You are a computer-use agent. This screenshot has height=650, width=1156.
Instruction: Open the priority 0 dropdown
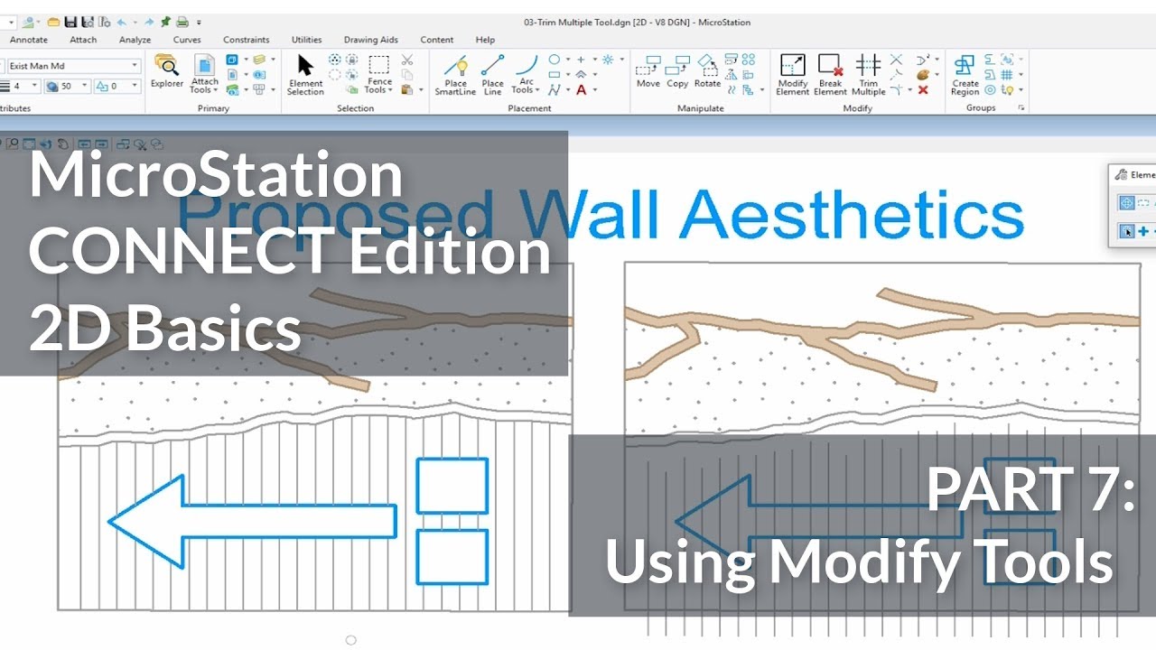pyautogui.click(x=135, y=86)
